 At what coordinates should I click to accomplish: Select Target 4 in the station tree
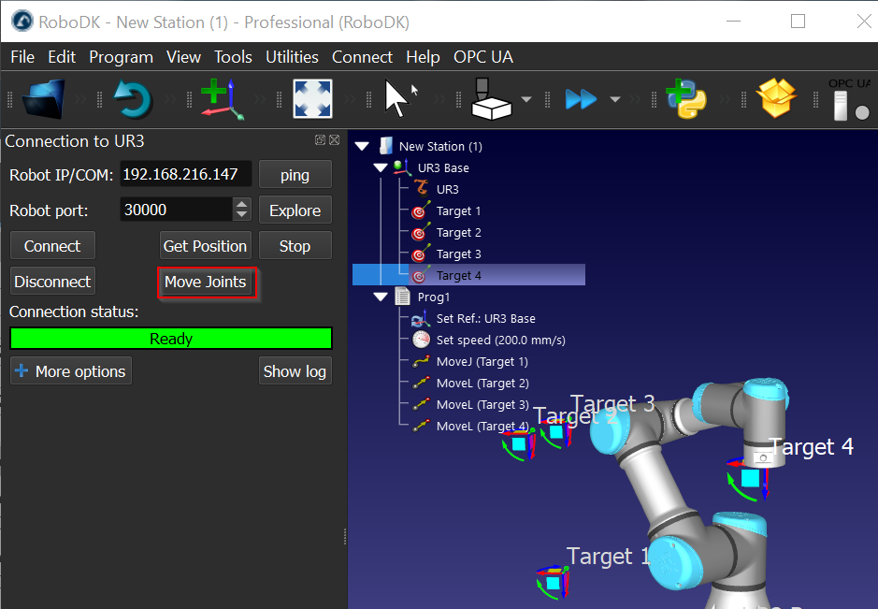point(468,275)
